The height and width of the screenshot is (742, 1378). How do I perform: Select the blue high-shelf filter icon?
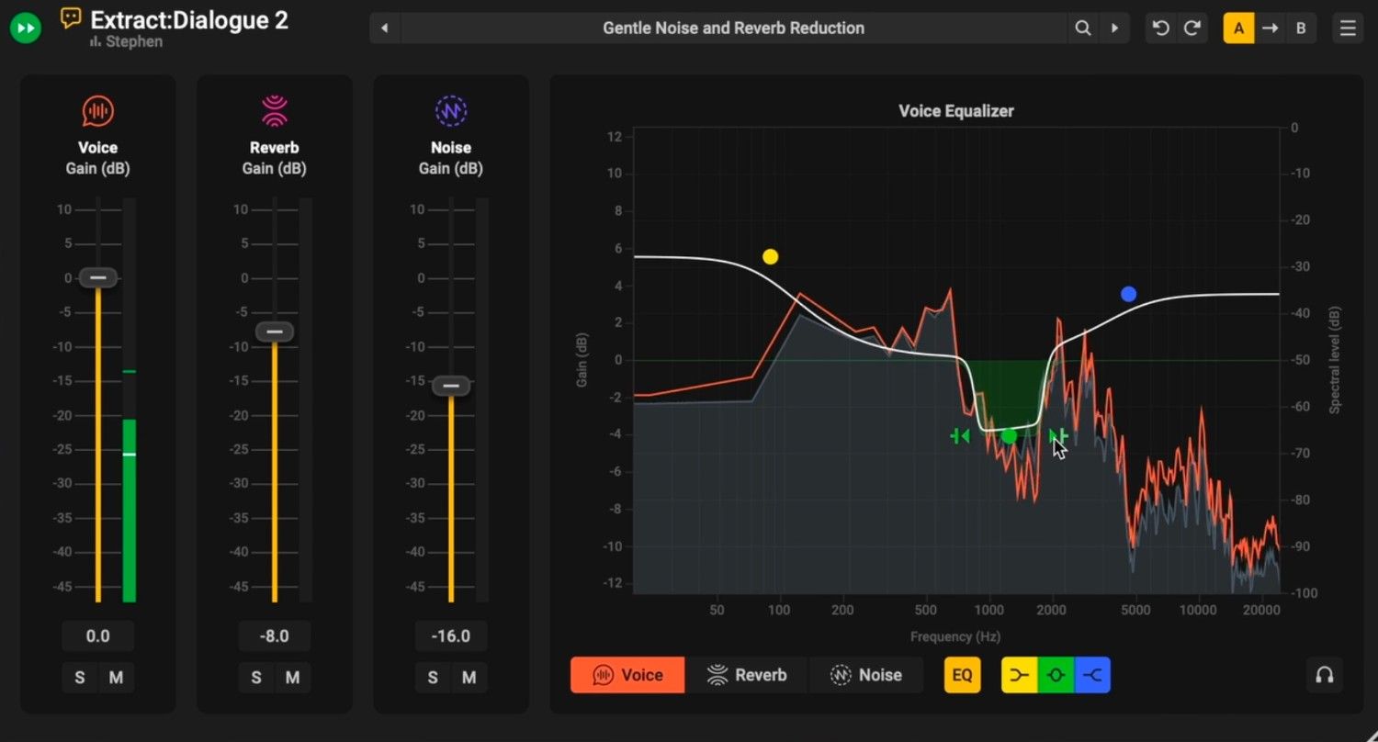click(1092, 675)
